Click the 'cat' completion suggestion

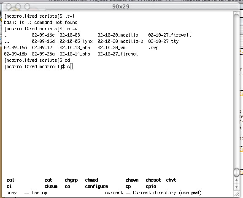point(48,180)
